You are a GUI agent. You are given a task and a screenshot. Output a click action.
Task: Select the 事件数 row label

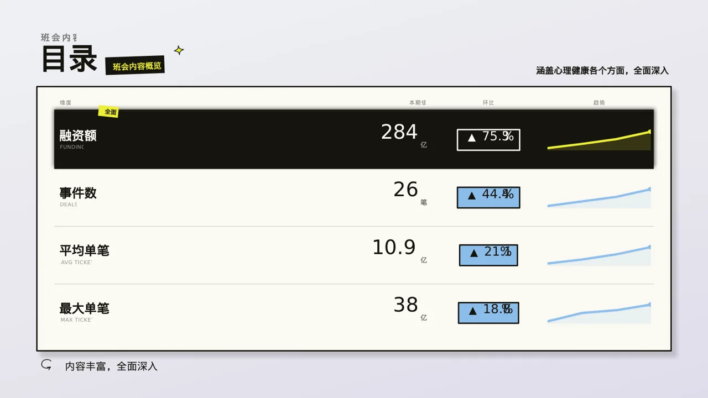[78, 193]
